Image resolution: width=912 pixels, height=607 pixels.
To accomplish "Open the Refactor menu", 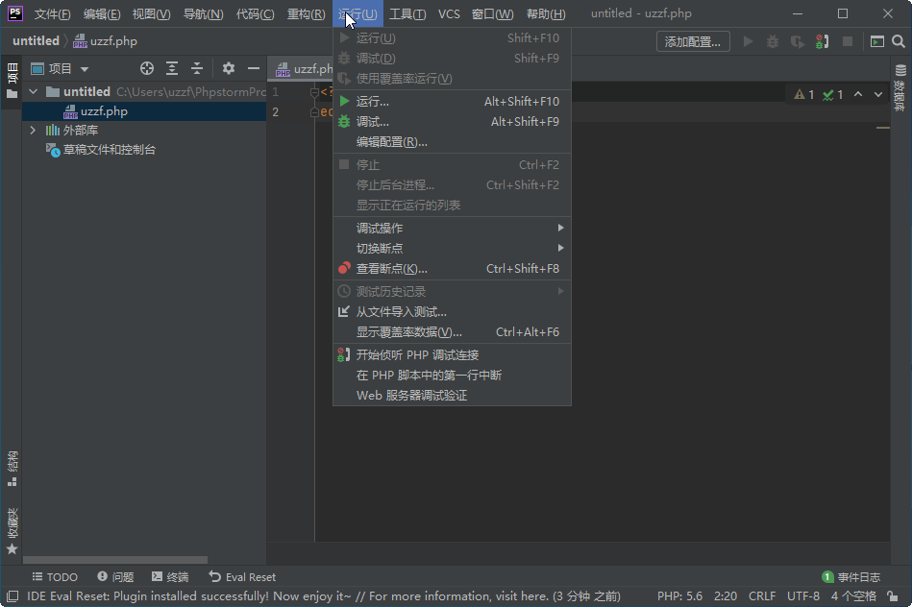I will 306,14.
